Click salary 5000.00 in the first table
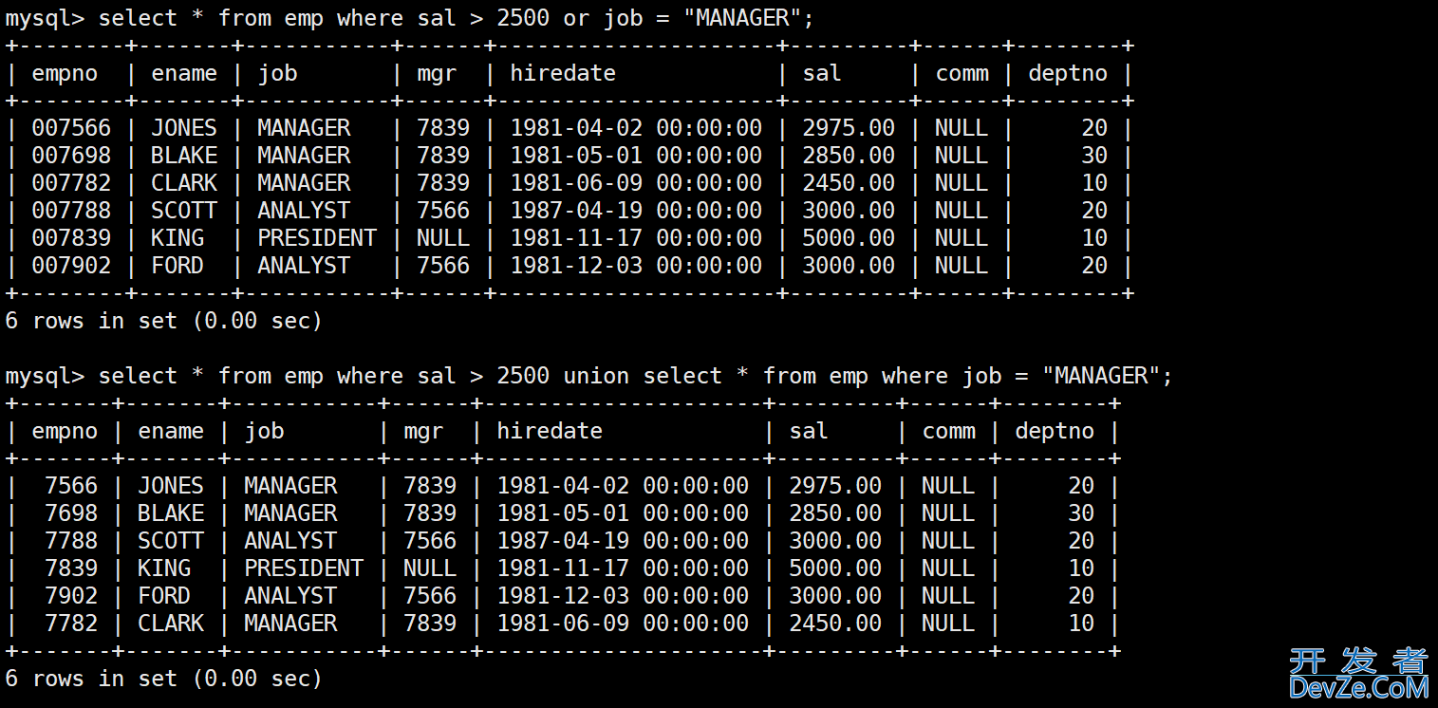This screenshot has height=708, width=1438. pos(849,238)
